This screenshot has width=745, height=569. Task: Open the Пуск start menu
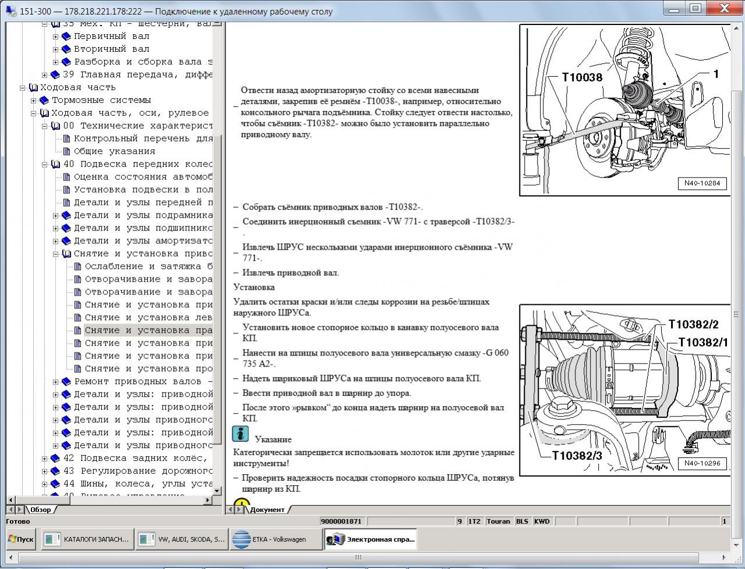[21, 539]
